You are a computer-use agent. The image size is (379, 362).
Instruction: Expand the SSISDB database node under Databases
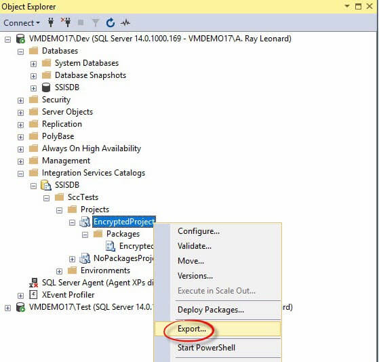[x=34, y=88]
